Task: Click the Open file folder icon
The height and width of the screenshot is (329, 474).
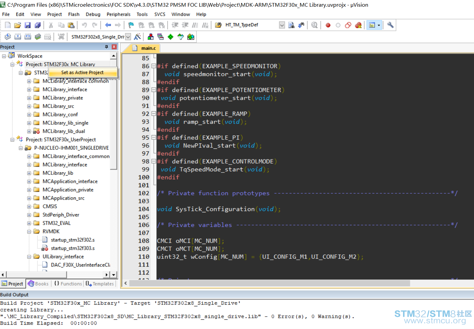Action: tap(18, 25)
